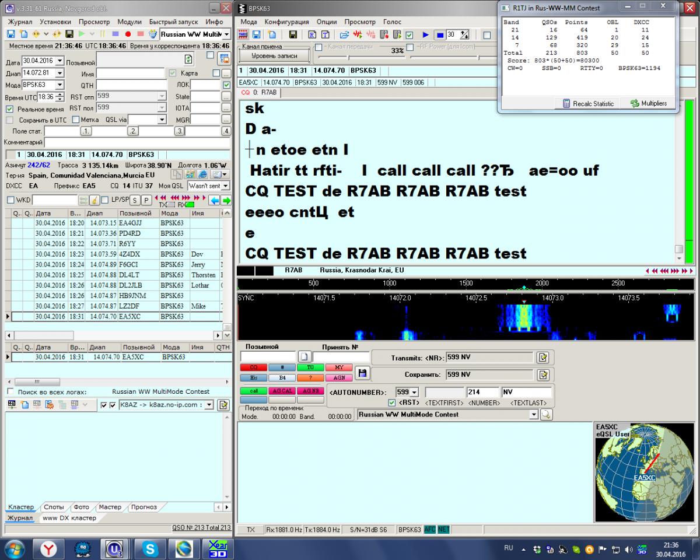This screenshot has width=700, height=560.
Task: Click the floppy save icon beside the MY macro
Action: pos(362,373)
